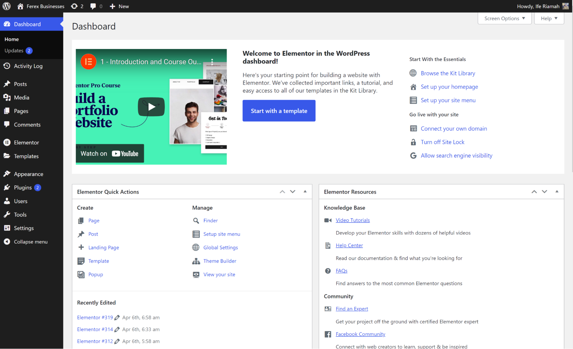Click edit pencil next to Elementor #314
This screenshot has height=349, width=573.
117,329
